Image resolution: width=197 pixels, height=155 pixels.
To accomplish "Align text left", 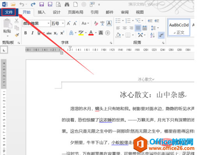I will tap(118, 28).
